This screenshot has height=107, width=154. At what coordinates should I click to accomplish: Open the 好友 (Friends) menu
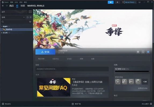pos(16,2)
